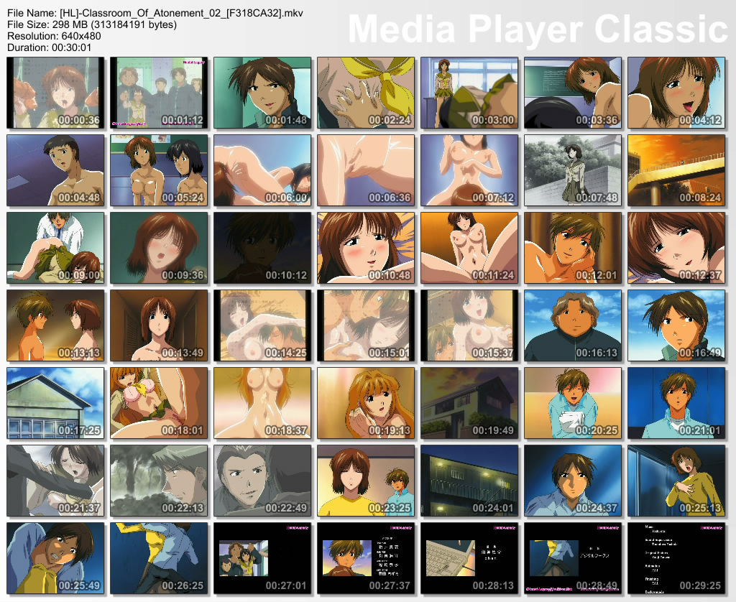Pick the frame marked 00:04:48

(x=55, y=170)
